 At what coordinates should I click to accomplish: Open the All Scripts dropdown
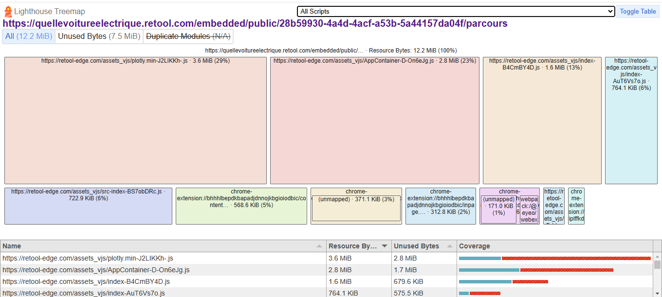click(456, 12)
